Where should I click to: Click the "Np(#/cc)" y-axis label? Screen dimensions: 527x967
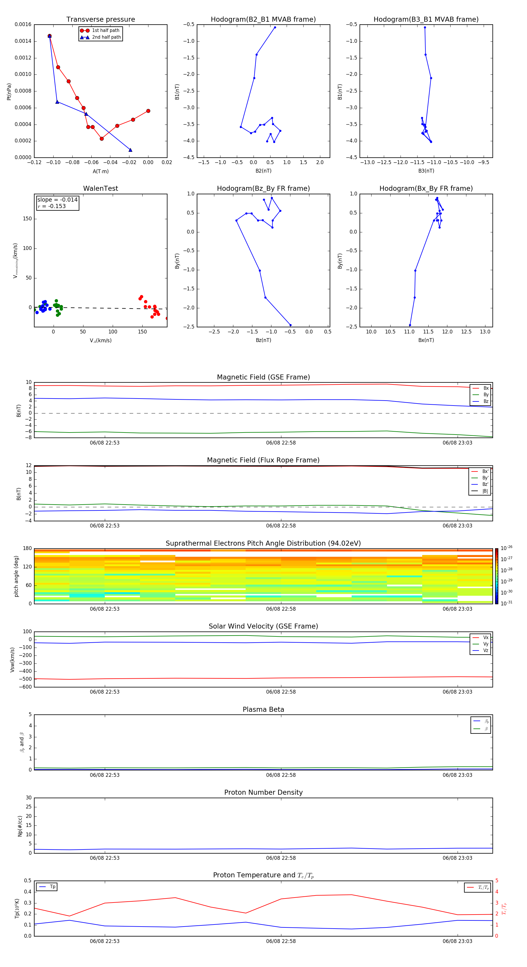pos(20,826)
